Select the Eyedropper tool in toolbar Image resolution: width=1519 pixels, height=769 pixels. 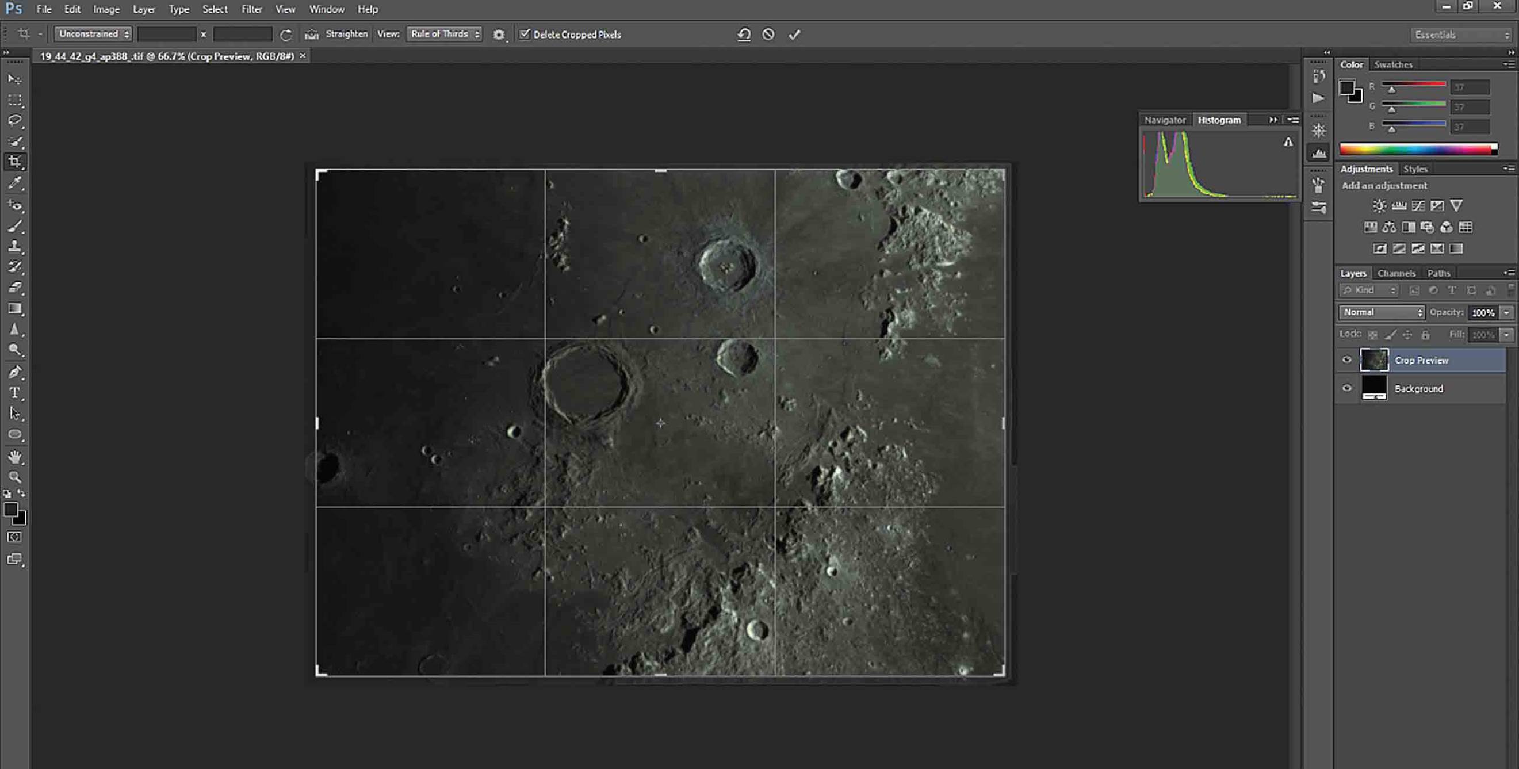tap(15, 183)
